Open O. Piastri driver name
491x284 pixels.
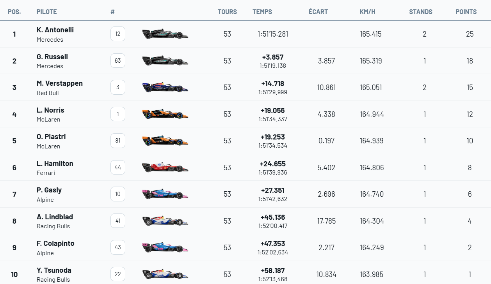pyautogui.click(x=51, y=137)
